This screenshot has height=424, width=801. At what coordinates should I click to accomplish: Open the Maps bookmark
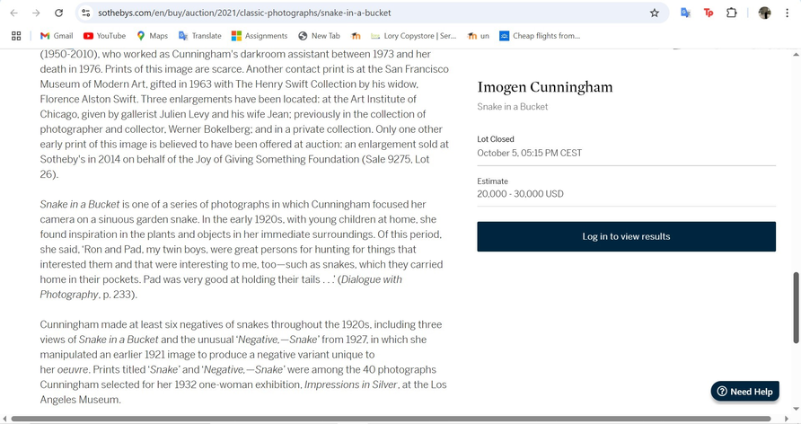click(152, 36)
